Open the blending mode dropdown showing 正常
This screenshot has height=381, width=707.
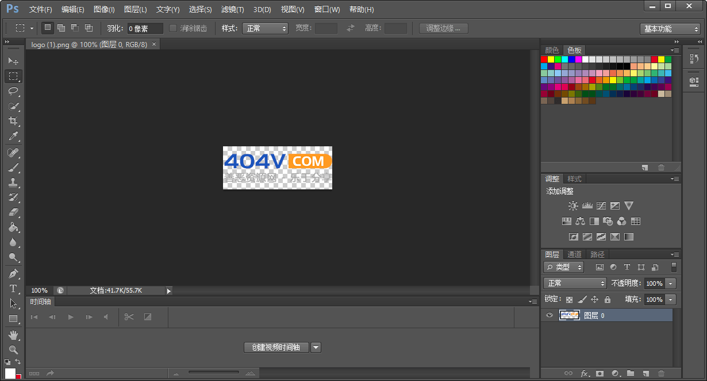574,283
